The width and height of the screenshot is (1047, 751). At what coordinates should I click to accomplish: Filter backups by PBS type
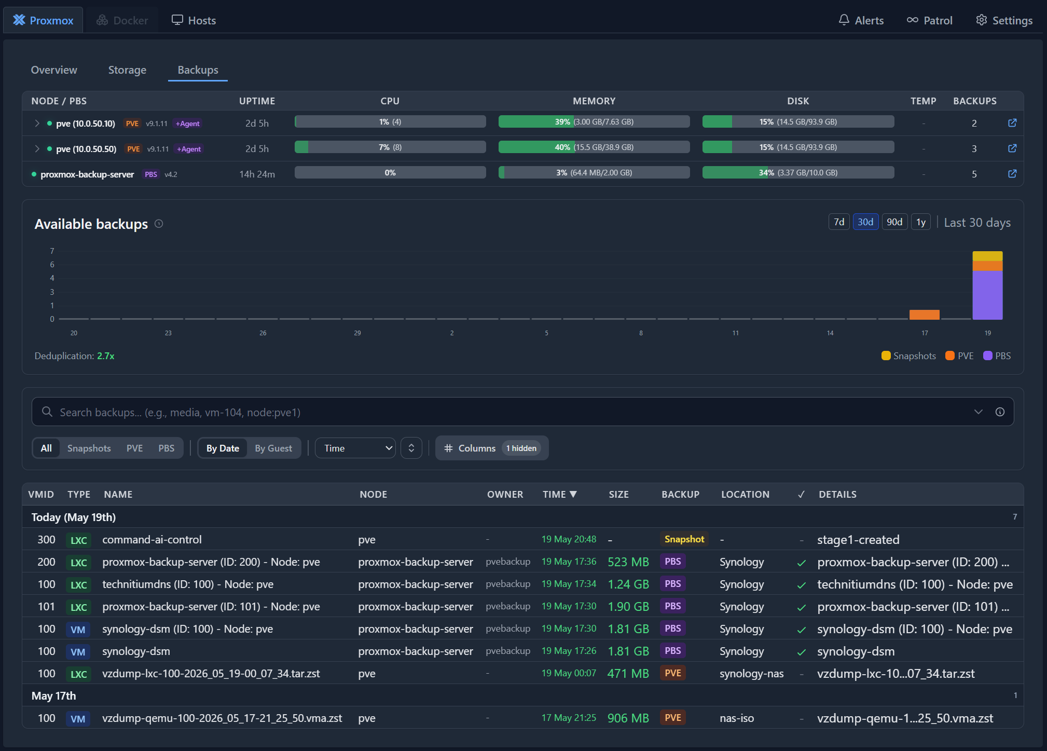166,448
